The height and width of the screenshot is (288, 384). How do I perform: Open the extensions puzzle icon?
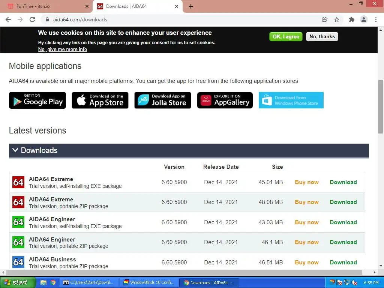[x=352, y=19]
